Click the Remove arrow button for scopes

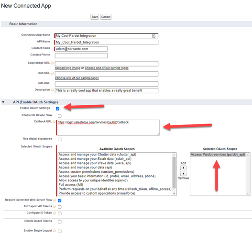(183, 174)
